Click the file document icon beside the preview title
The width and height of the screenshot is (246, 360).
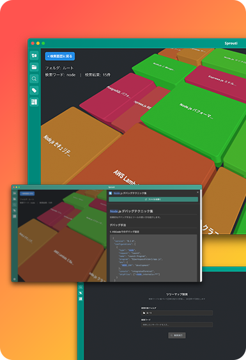(111, 193)
